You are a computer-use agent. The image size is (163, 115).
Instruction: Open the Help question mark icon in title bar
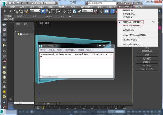pos(138,3)
